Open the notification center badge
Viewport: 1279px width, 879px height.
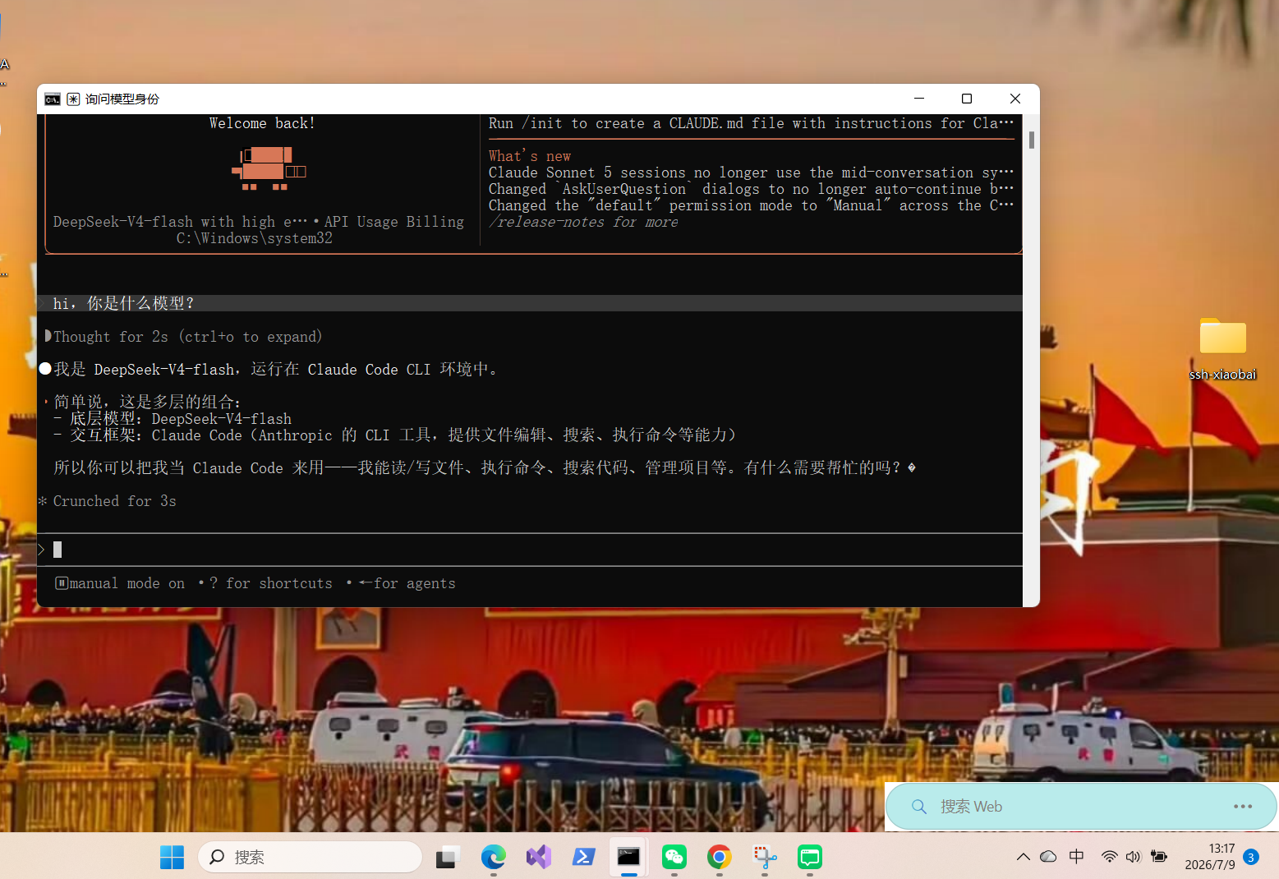tap(1251, 857)
